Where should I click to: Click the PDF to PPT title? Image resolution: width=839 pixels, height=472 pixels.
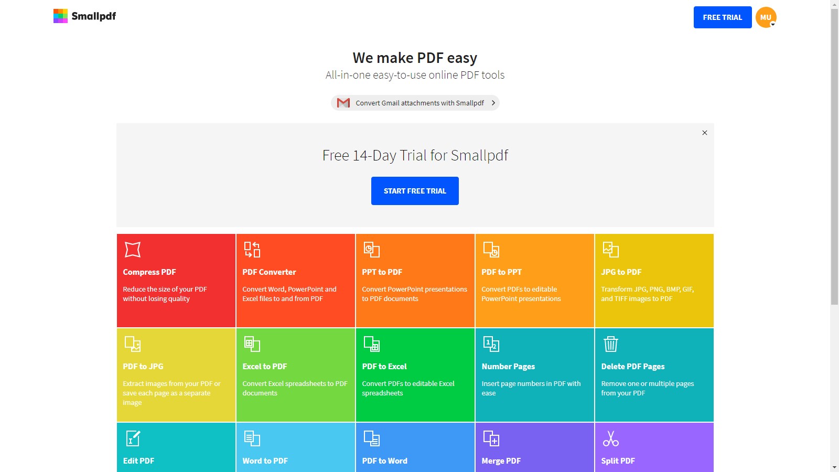pyautogui.click(x=502, y=272)
